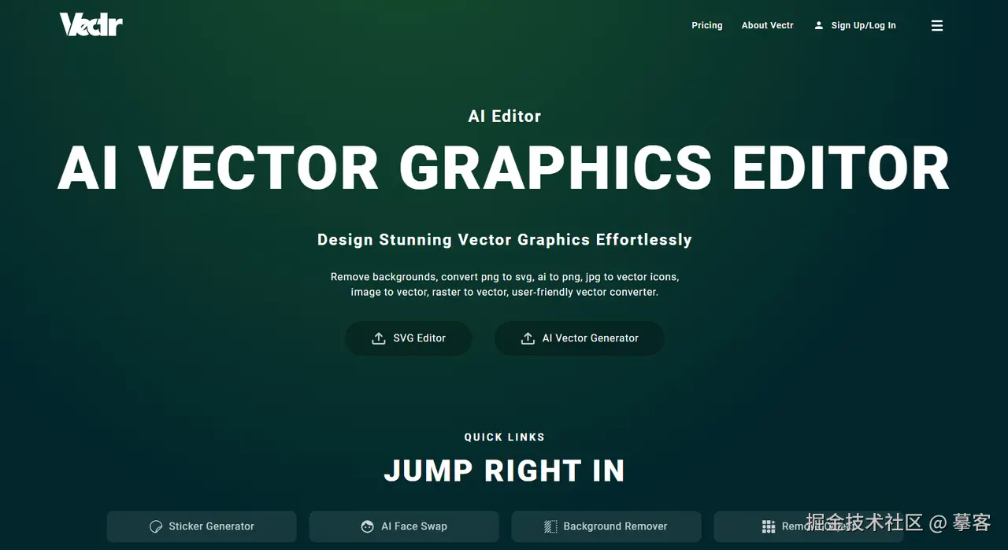Click the user profile icon beside Sign Up/Log In
This screenshot has width=1008, height=550.
click(819, 25)
